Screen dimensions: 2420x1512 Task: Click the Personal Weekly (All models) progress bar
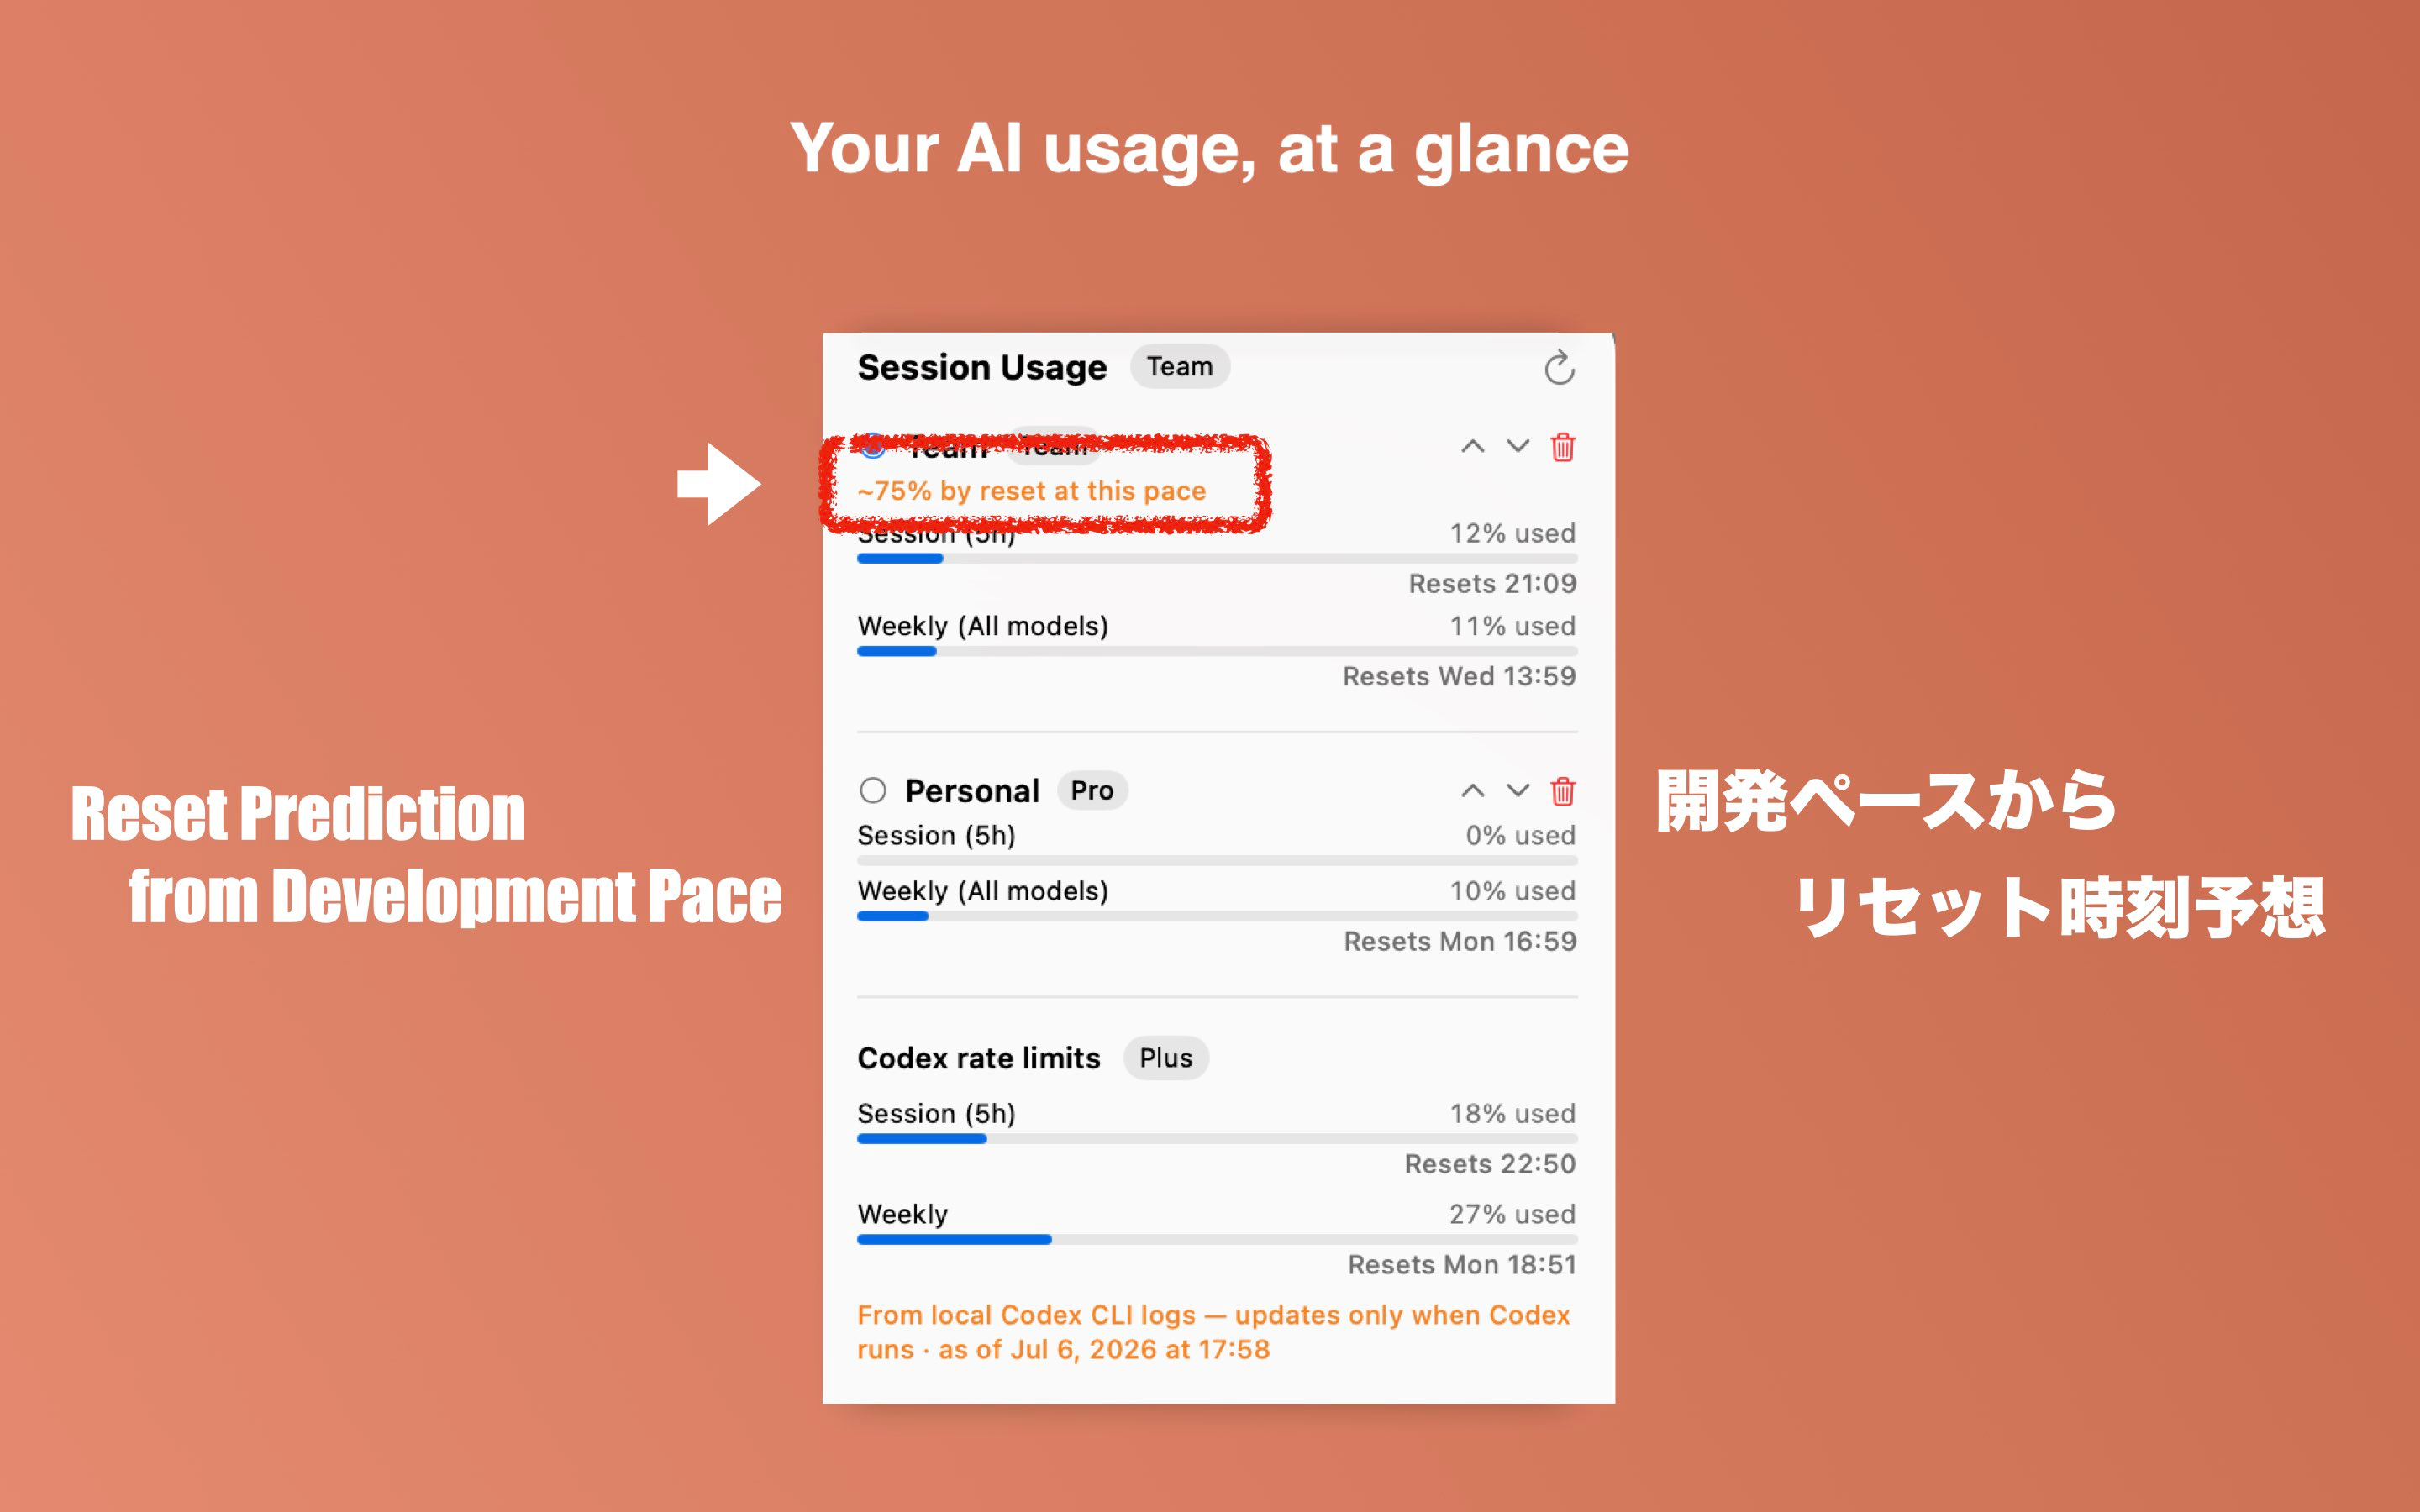point(1217,916)
